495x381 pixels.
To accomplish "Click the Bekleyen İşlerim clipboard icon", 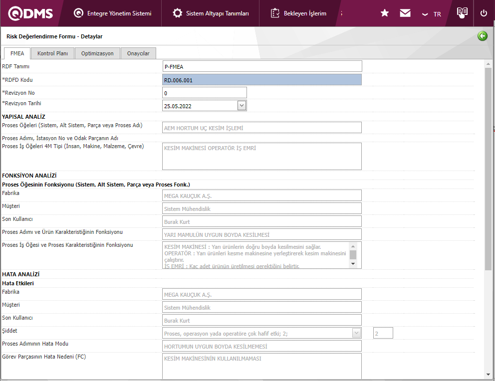I will 275,13.
